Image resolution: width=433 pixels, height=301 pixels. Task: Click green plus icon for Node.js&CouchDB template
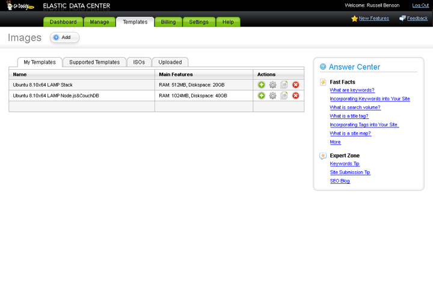click(x=262, y=96)
